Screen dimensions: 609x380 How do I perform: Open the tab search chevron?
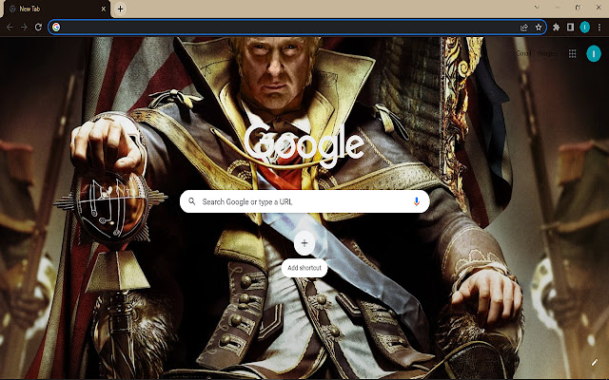537,8
